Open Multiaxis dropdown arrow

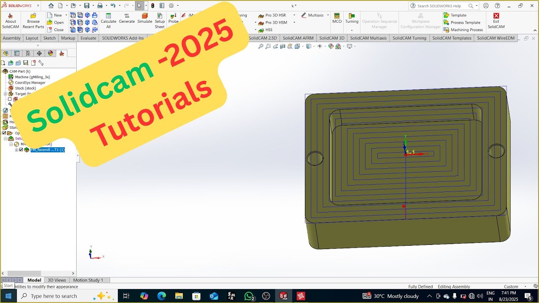[328, 15]
